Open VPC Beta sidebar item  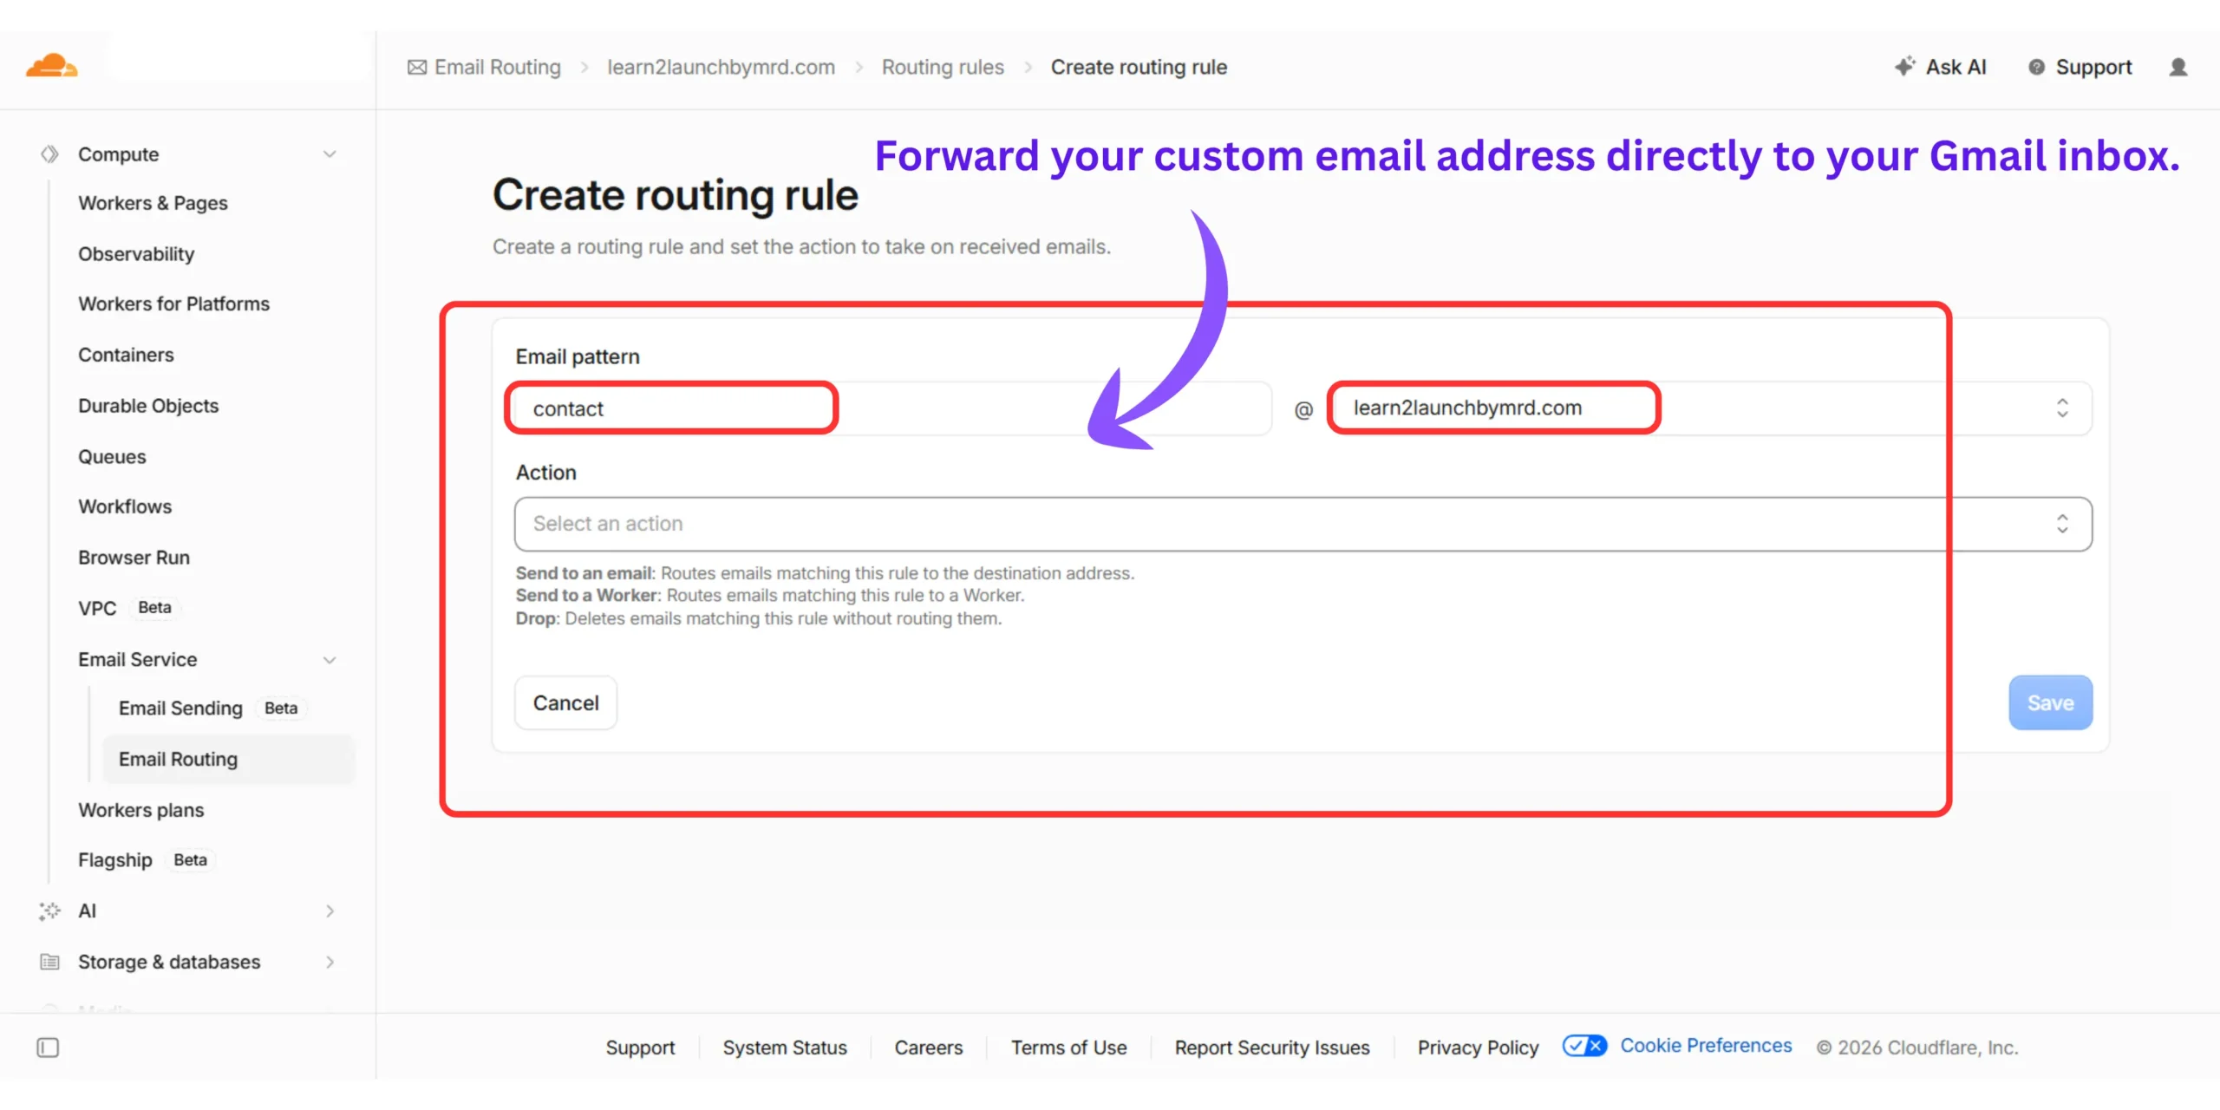pos(128,608)
